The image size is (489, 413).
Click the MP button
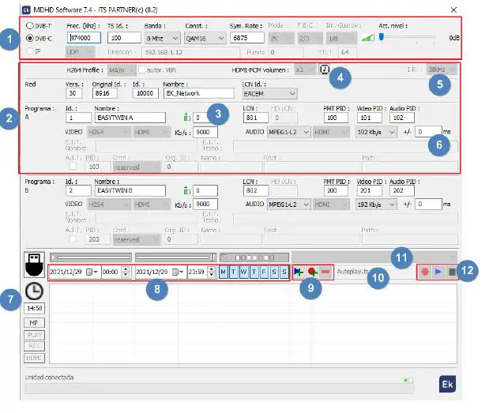point(34,323)
